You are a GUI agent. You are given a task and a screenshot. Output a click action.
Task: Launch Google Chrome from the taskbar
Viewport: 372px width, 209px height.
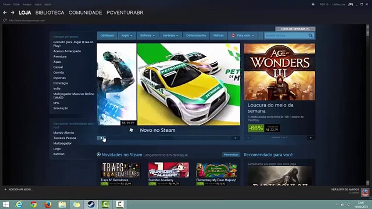coord(33,205)
